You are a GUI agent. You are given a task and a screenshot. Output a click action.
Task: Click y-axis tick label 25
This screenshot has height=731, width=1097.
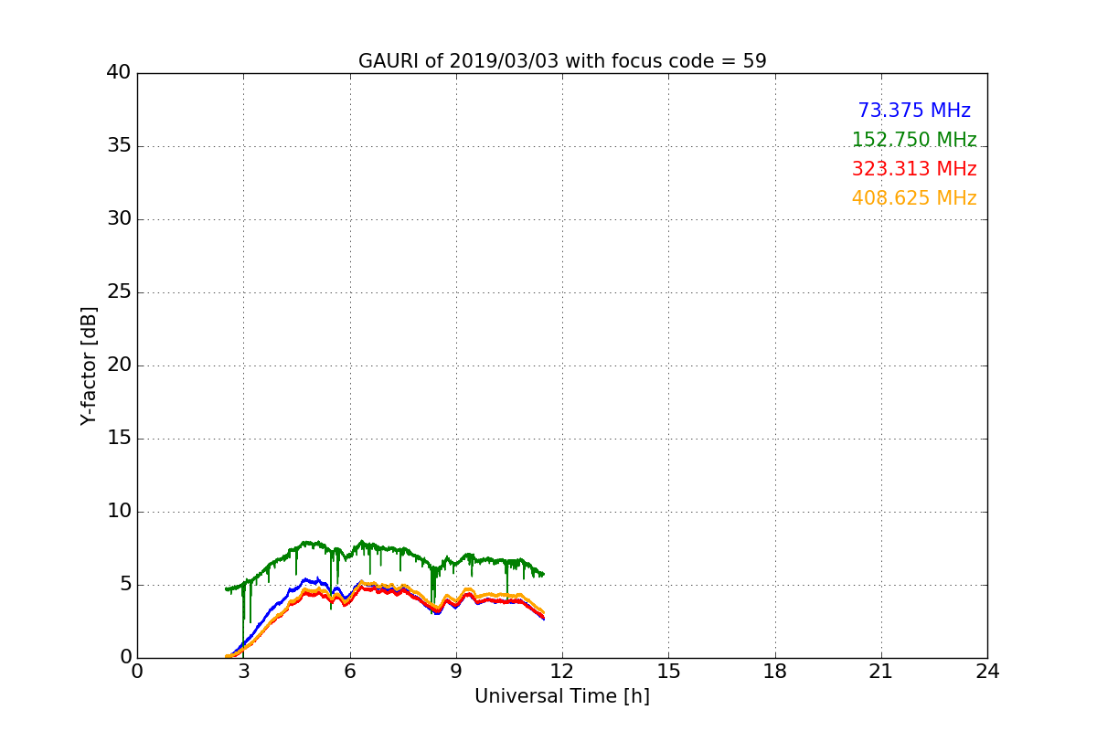click(119, 292)
